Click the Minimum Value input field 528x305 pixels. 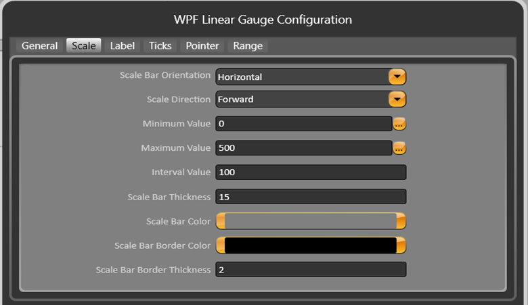click(303, 124)
